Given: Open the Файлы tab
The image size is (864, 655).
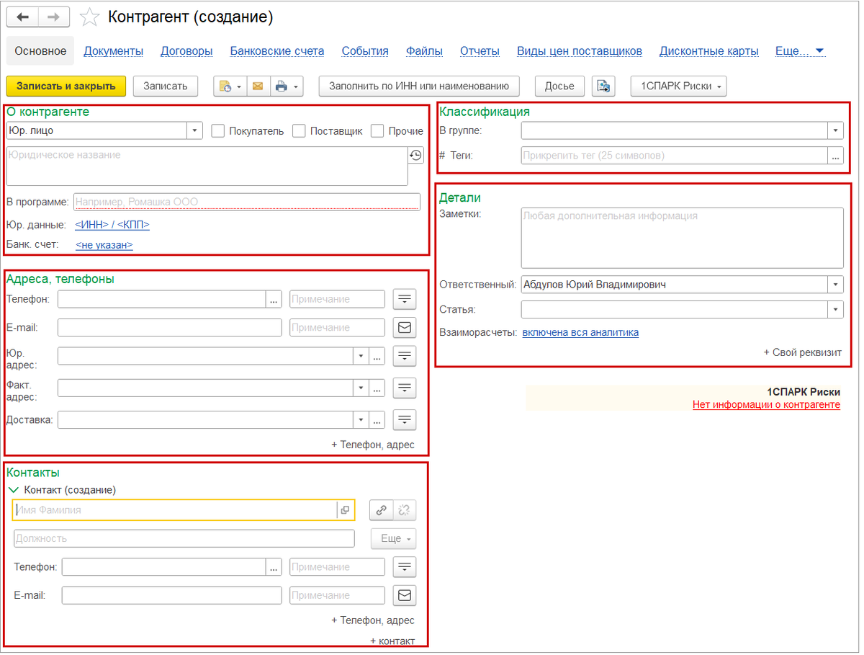Looking at the screenshot, I should 424,51.
